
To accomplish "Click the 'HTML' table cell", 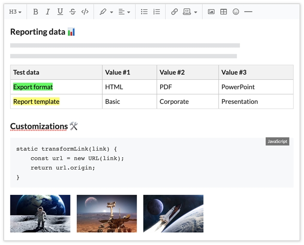I will [130, 87].
